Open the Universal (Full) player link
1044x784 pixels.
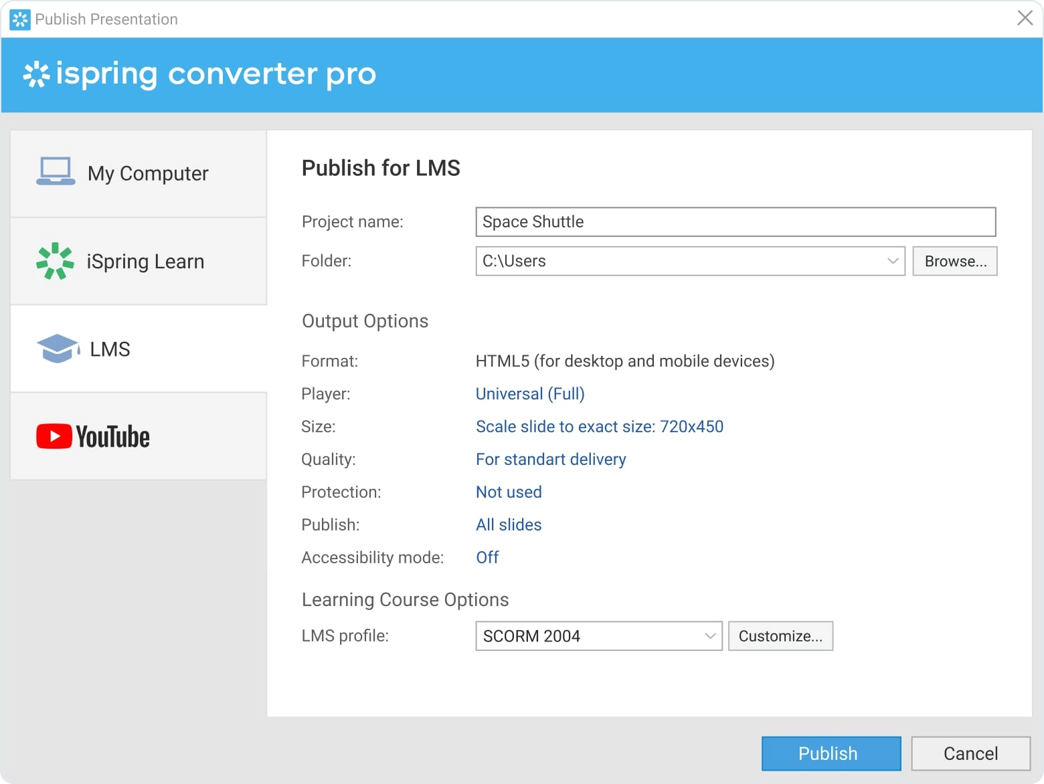coord(529,394)
